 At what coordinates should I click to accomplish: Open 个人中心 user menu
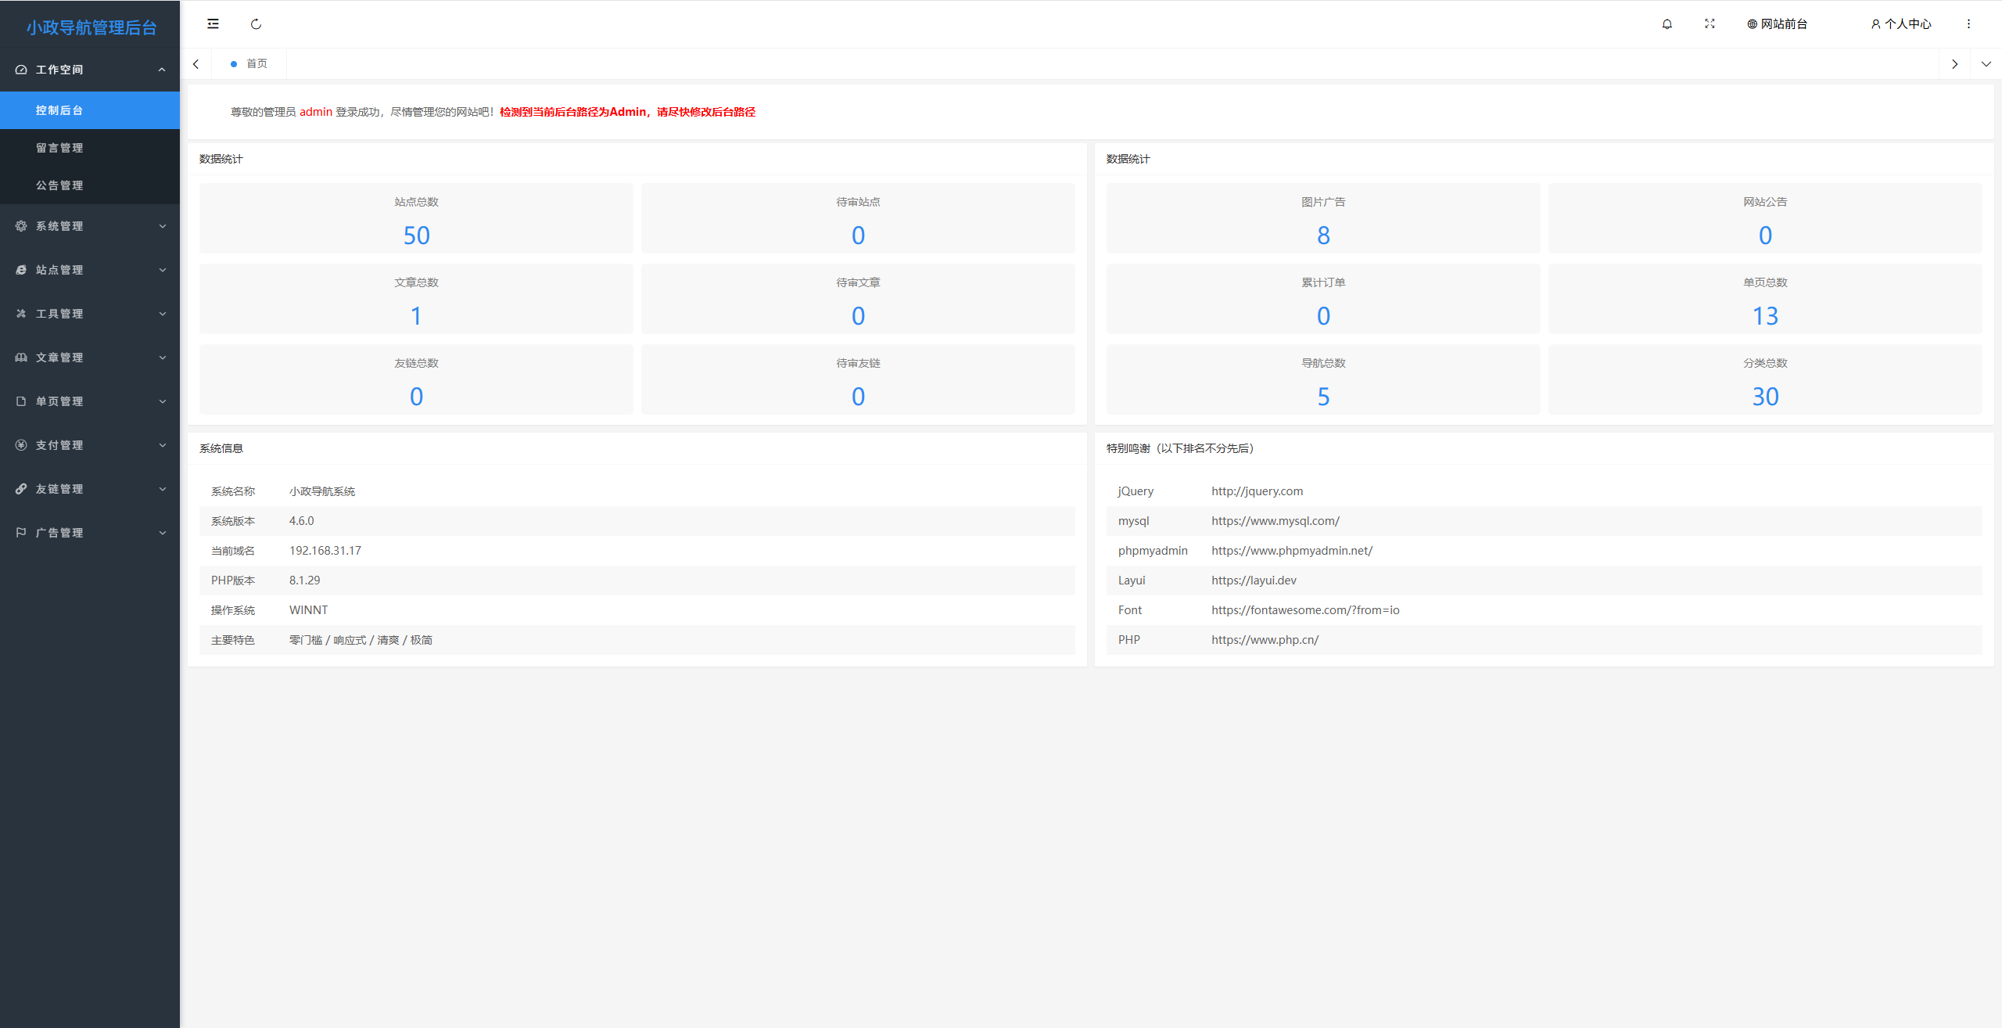pos(1900,23)
